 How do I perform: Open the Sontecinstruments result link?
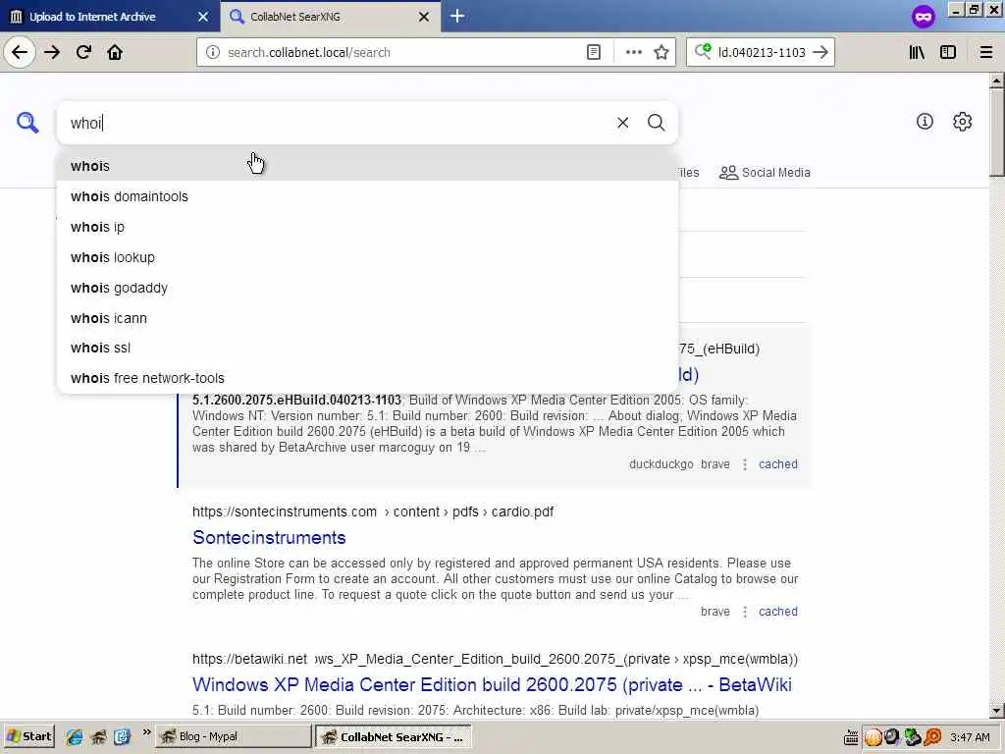pos(269,537)
